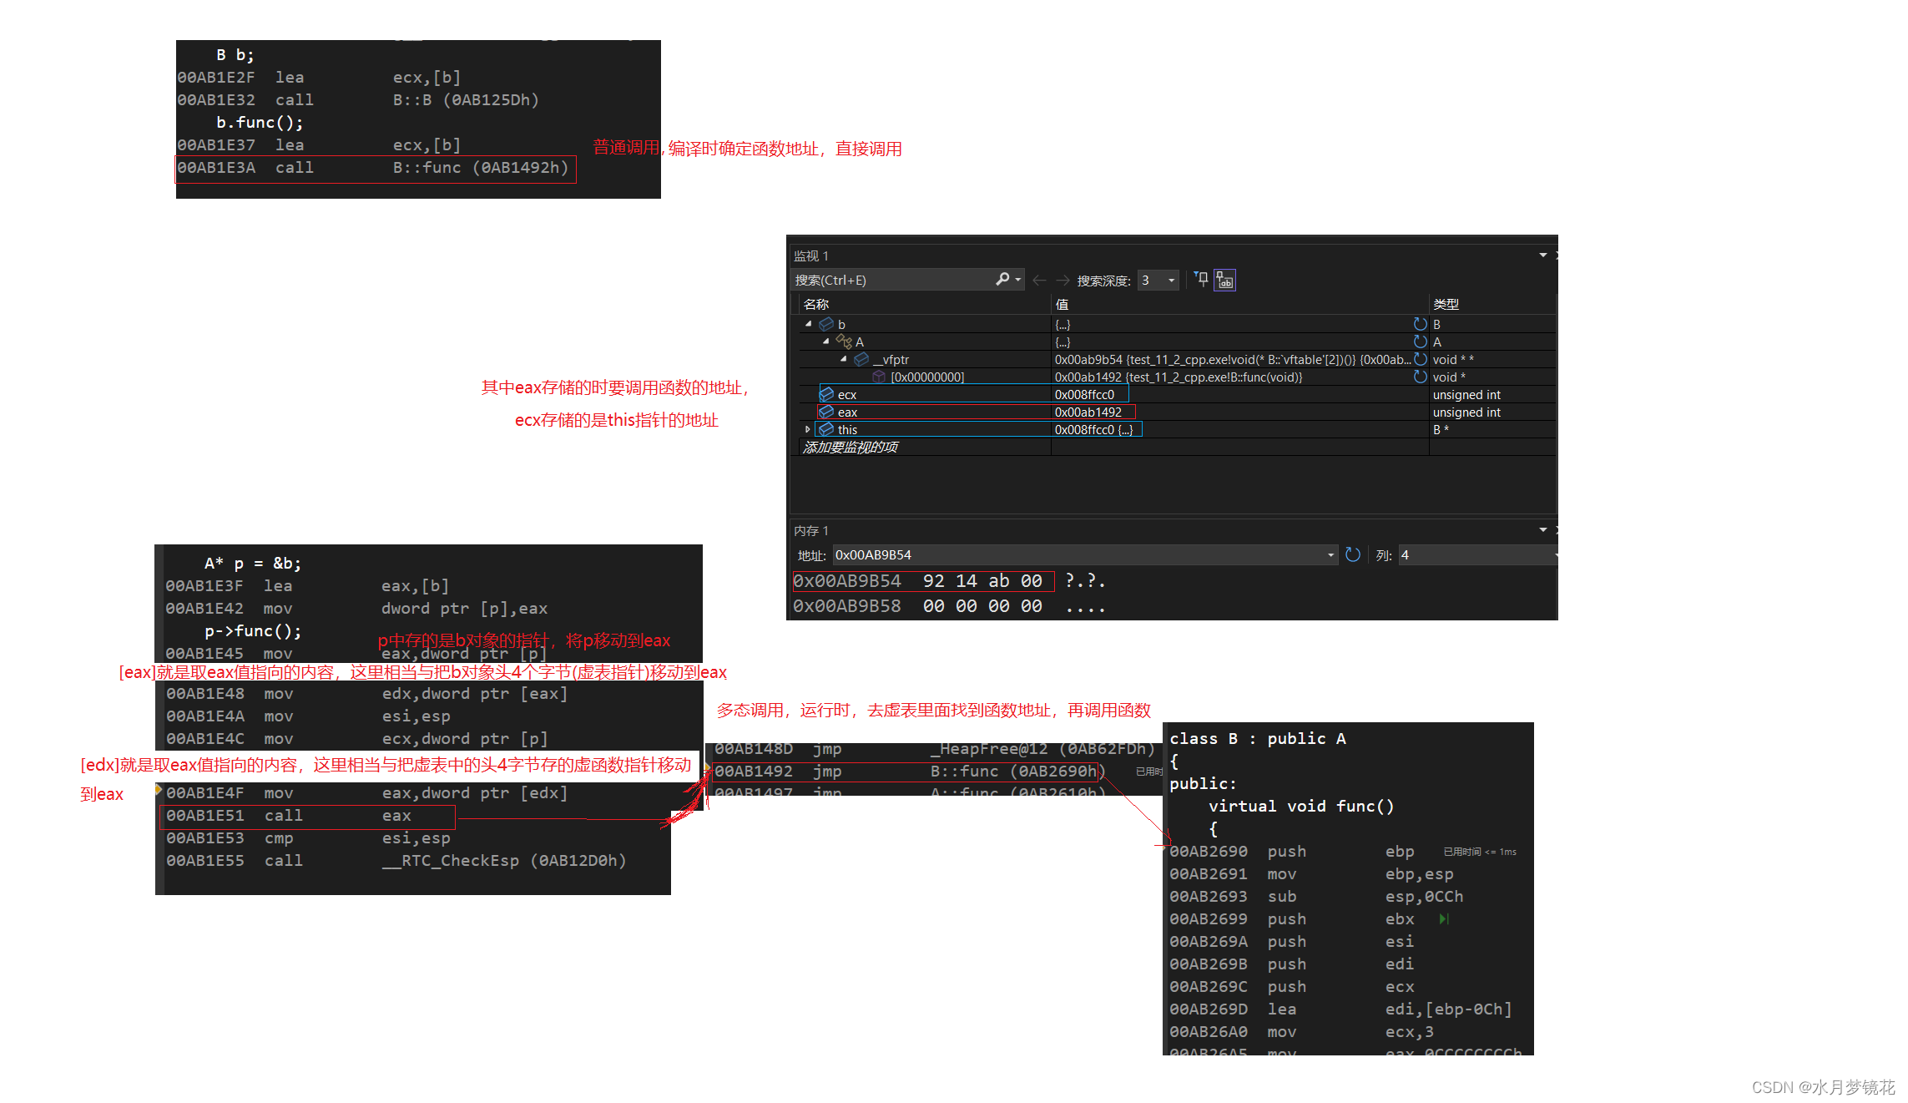This screenshot has width=1908, height=1103.
Task: Select the ecx value 0x008ffcc0
Action: click(x=1084, y=394)
